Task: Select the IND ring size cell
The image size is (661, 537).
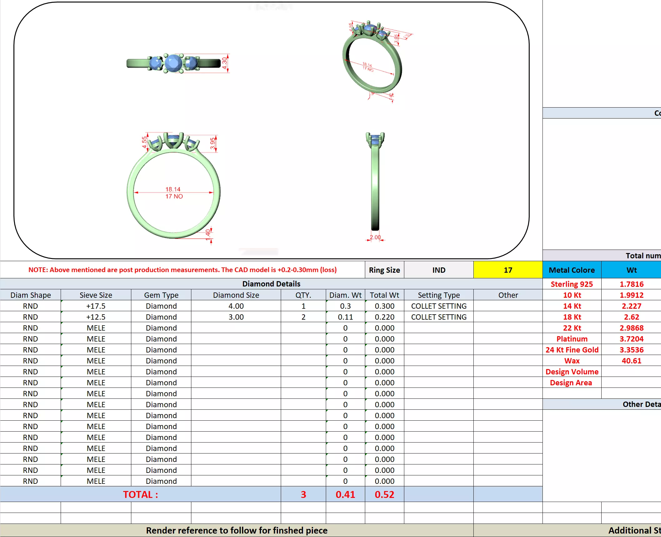Action: tap(438, 270)
